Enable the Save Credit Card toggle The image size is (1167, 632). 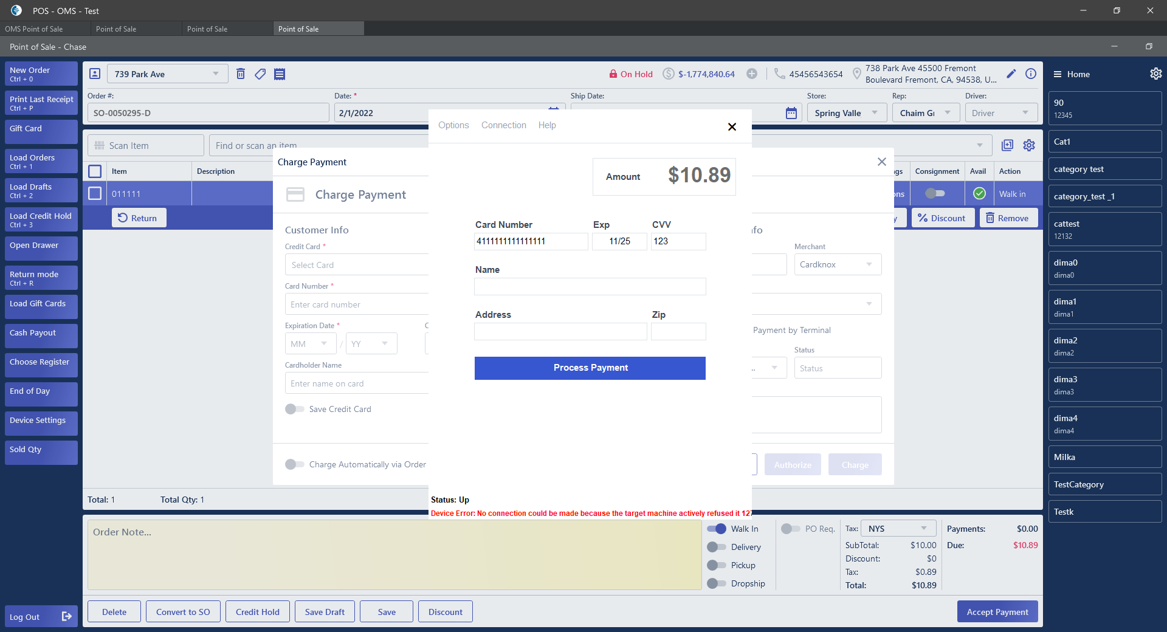(x=295, y=409)
